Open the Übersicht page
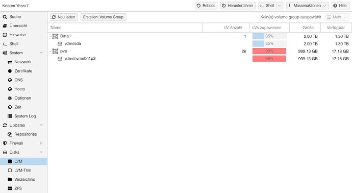Viewport: 352px width, 193px height. [x=23, y=26]
